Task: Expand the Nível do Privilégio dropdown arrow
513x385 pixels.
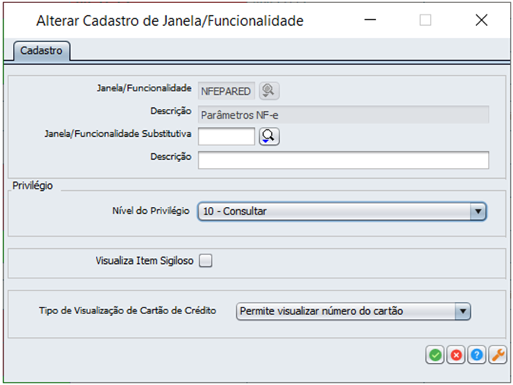Action: coord(477,211)
